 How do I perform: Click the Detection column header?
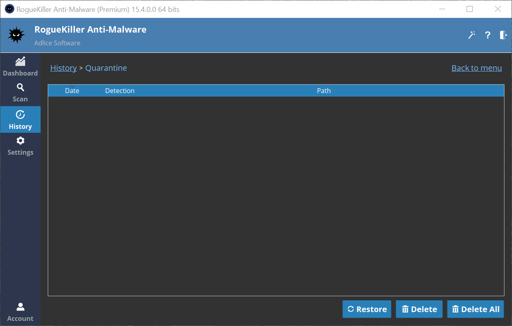click(120, 91)
